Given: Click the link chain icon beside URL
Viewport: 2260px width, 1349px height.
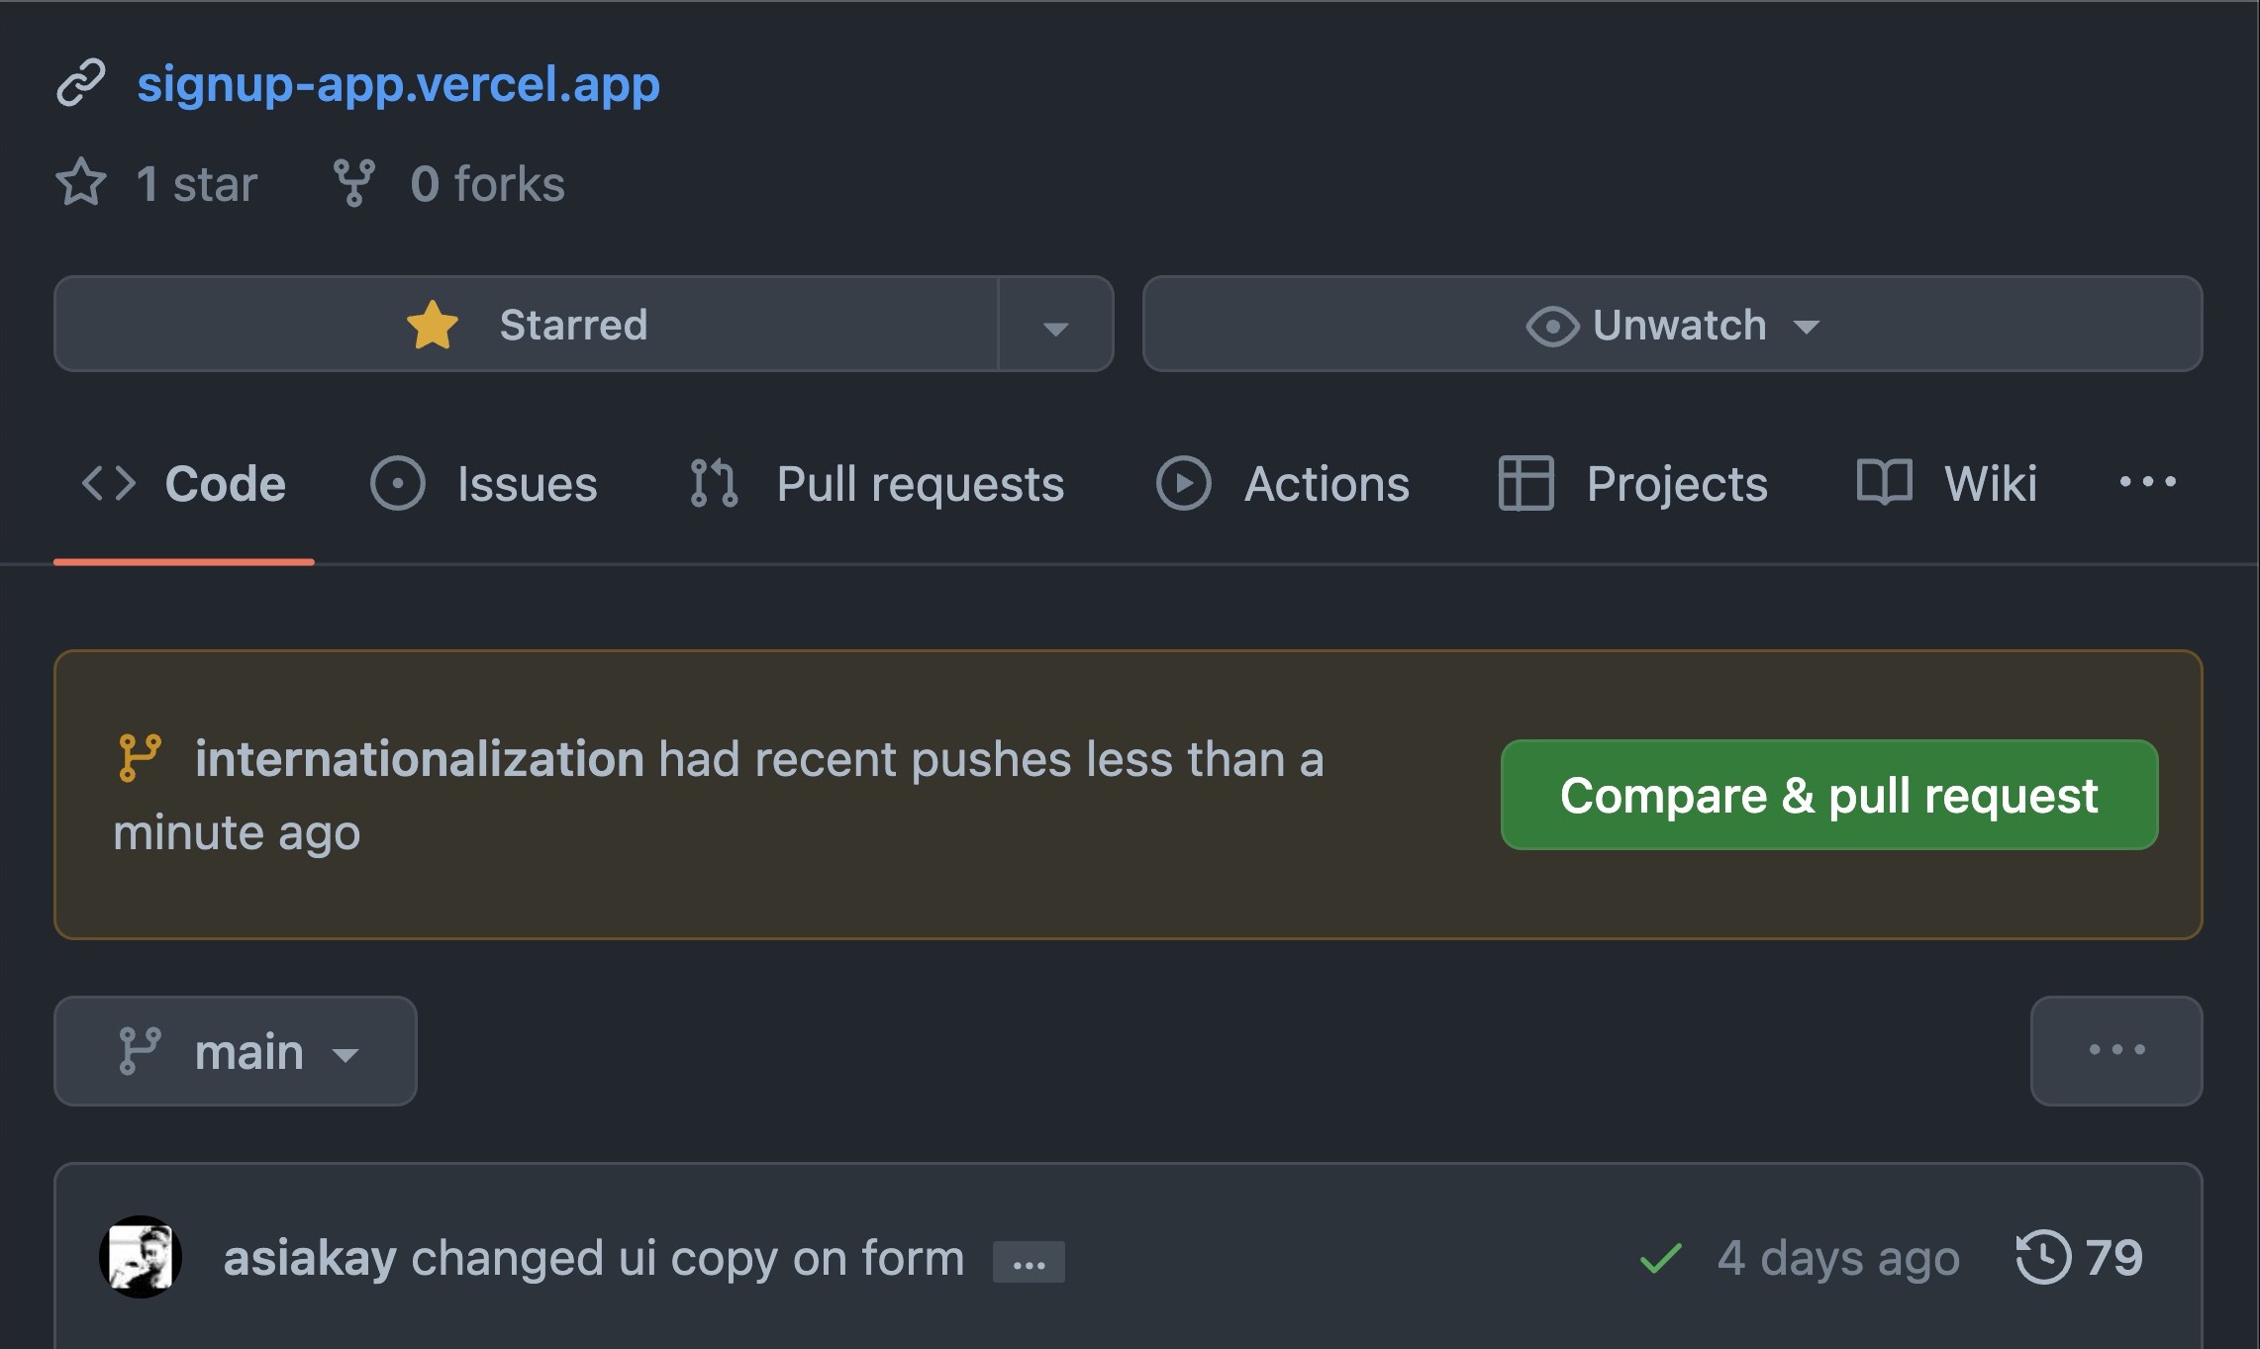Looking at the screenshot, I should (x=80, y=83).
